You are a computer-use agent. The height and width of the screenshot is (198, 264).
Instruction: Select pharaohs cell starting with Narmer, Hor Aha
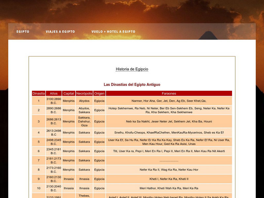[169, 101]
